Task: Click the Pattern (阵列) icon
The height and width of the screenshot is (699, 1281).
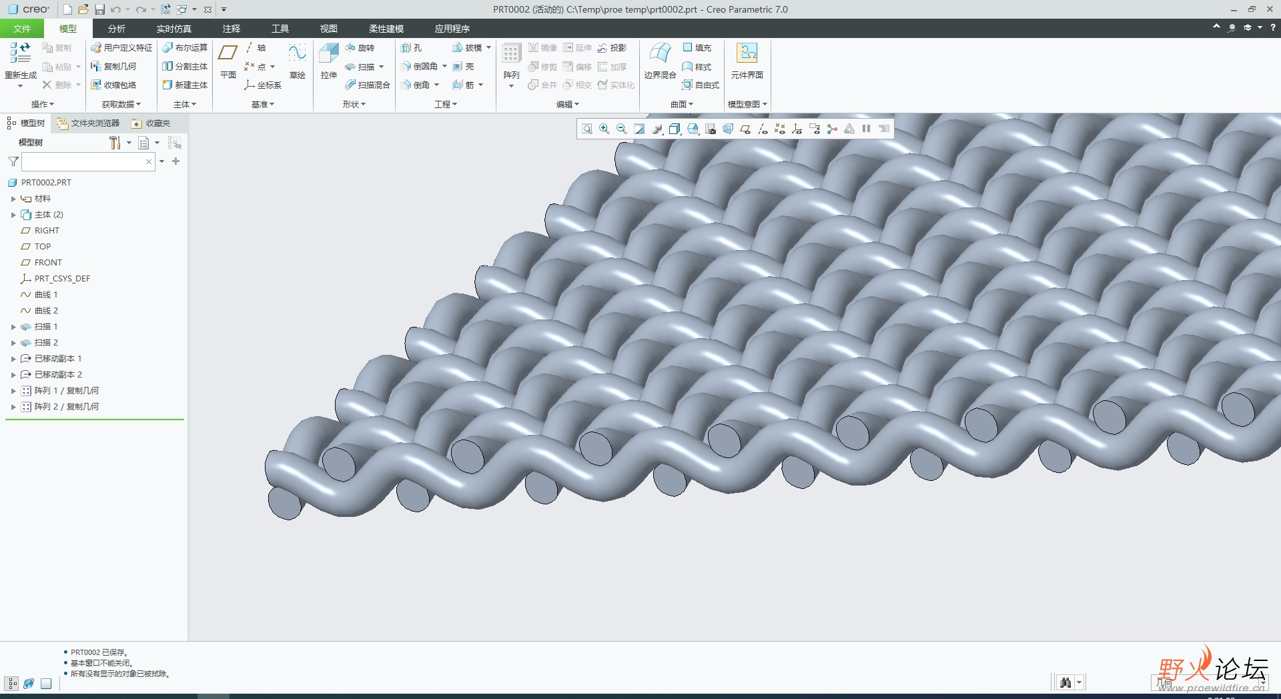Action: point(512,53)
